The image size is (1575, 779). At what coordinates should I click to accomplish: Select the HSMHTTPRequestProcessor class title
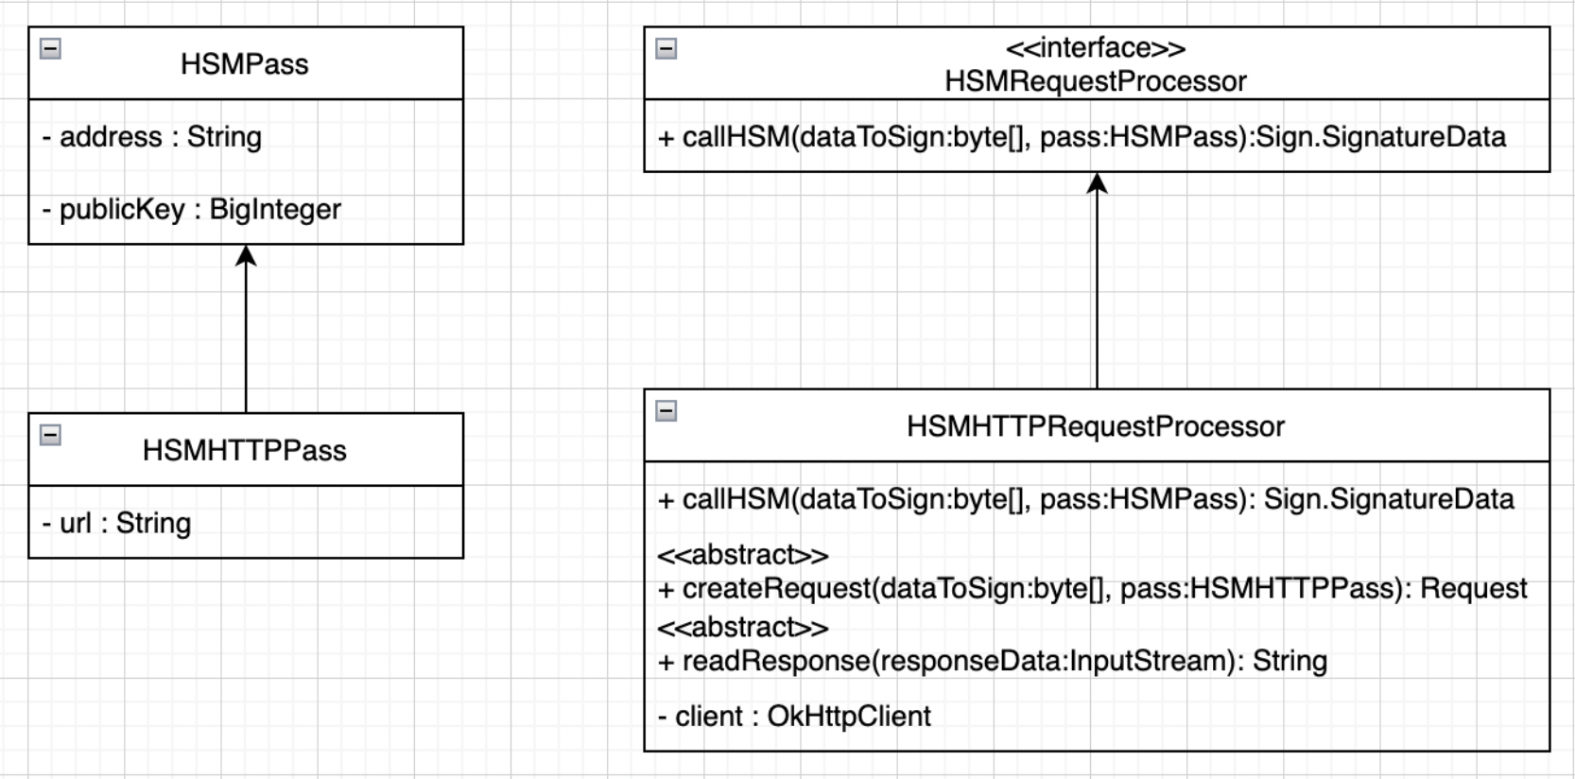pos(1096,426)
